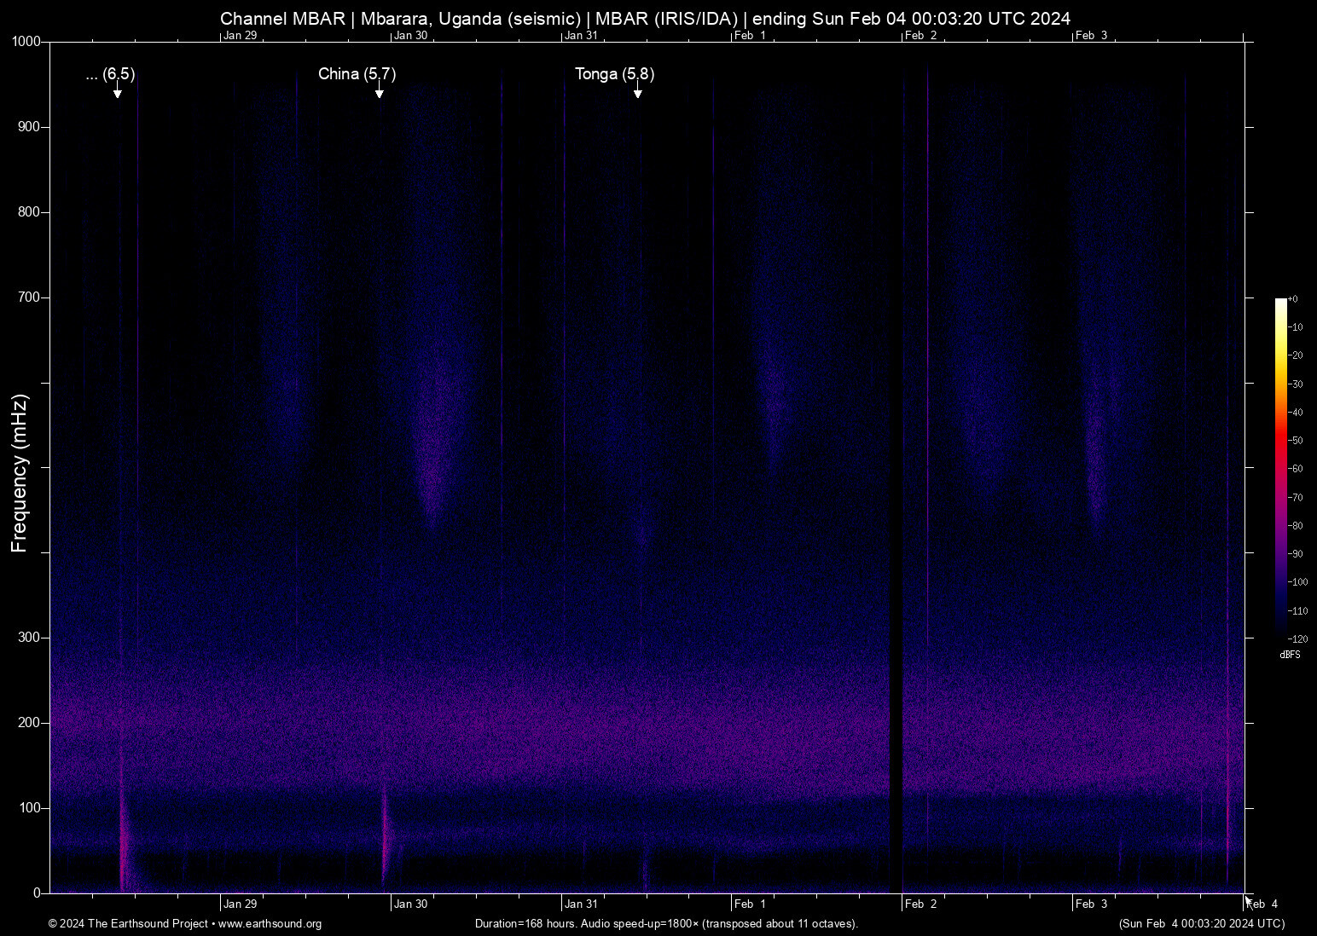Click the black data gap near Feb 2

pyautogui.click(x=896, y=511)
